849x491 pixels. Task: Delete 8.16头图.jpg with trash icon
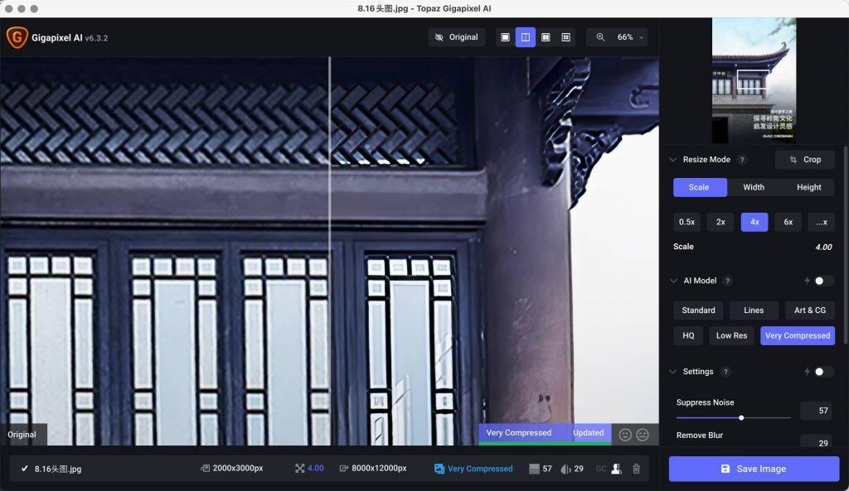636,469
